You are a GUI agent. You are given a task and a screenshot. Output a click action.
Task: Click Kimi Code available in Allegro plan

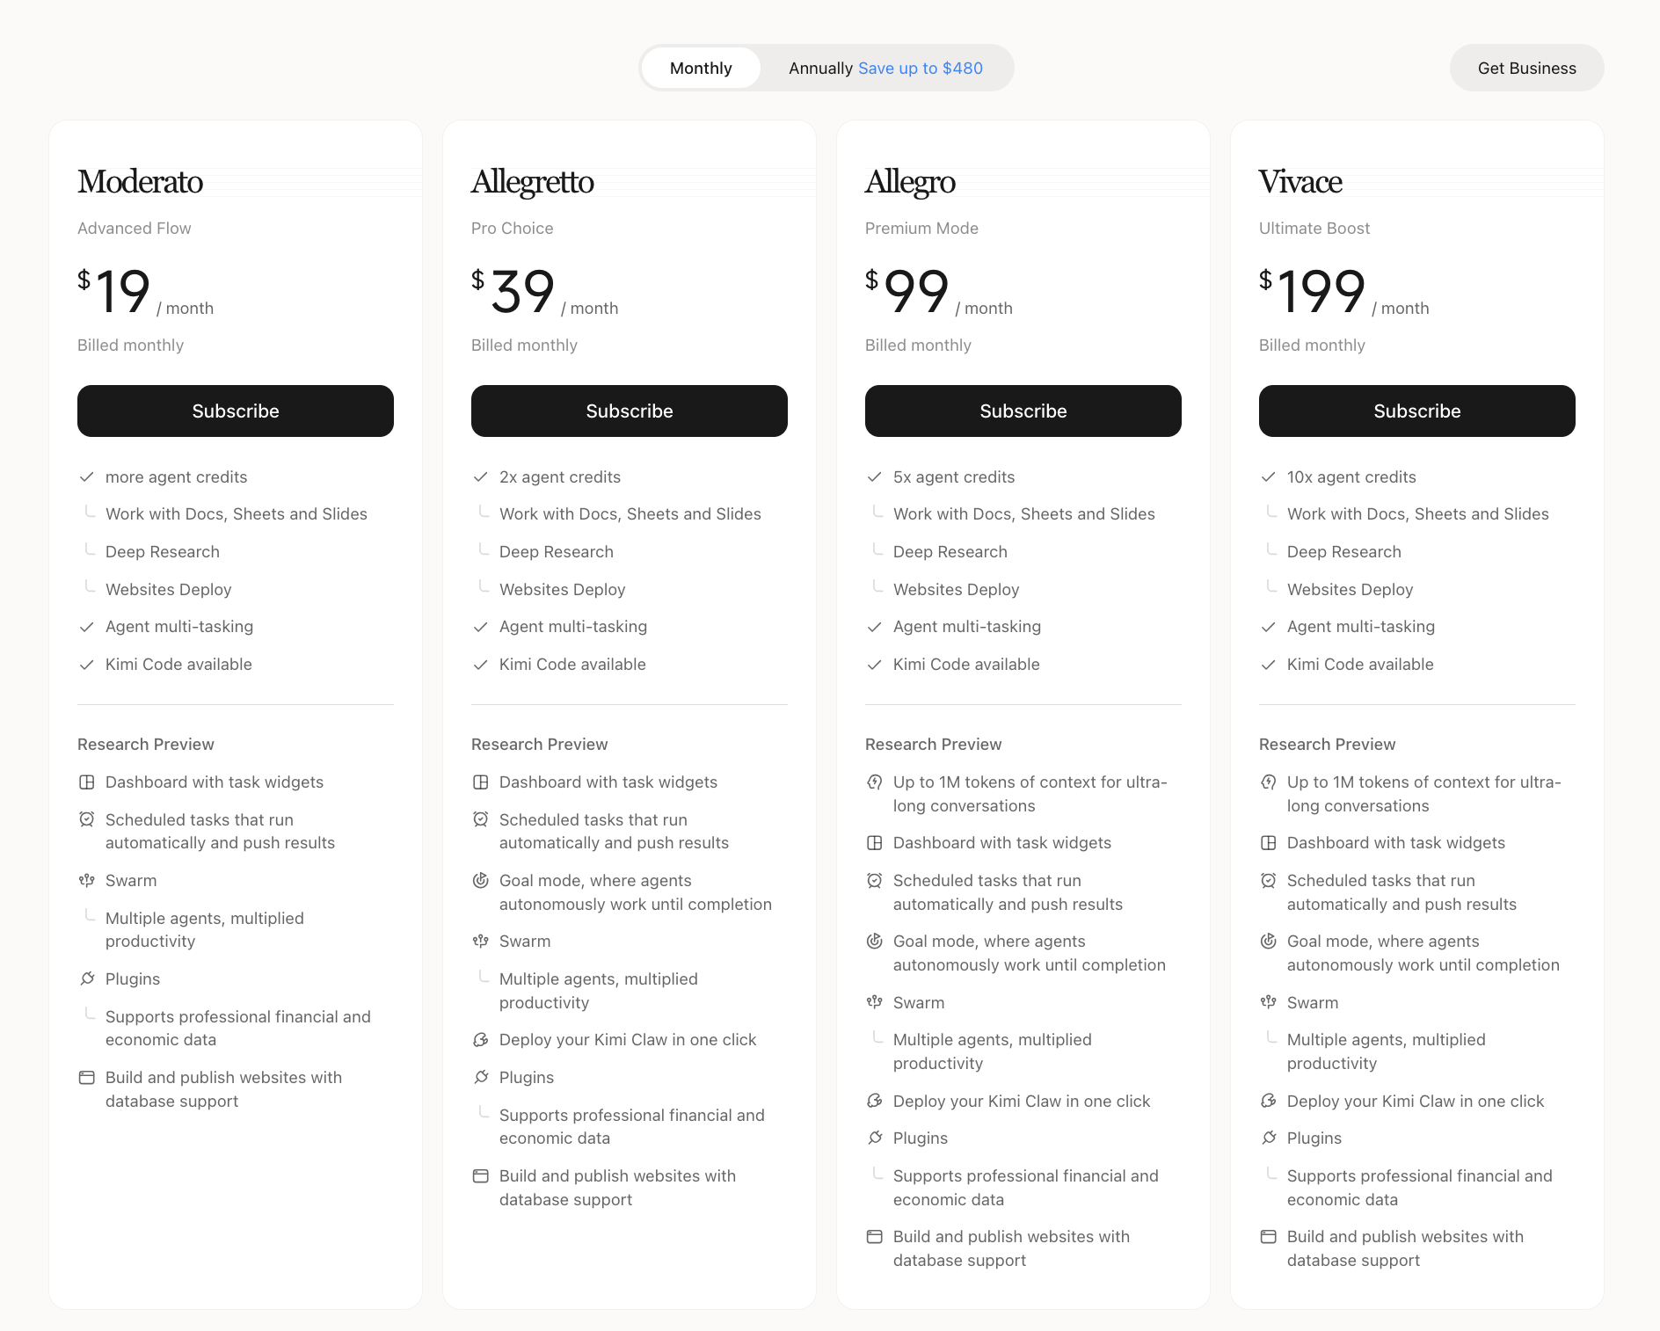tap(966, 665)
